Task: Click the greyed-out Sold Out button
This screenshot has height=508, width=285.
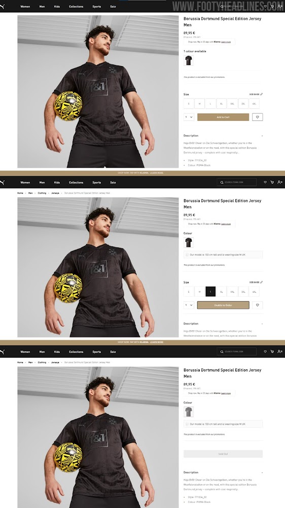Action: pos(223,454)
